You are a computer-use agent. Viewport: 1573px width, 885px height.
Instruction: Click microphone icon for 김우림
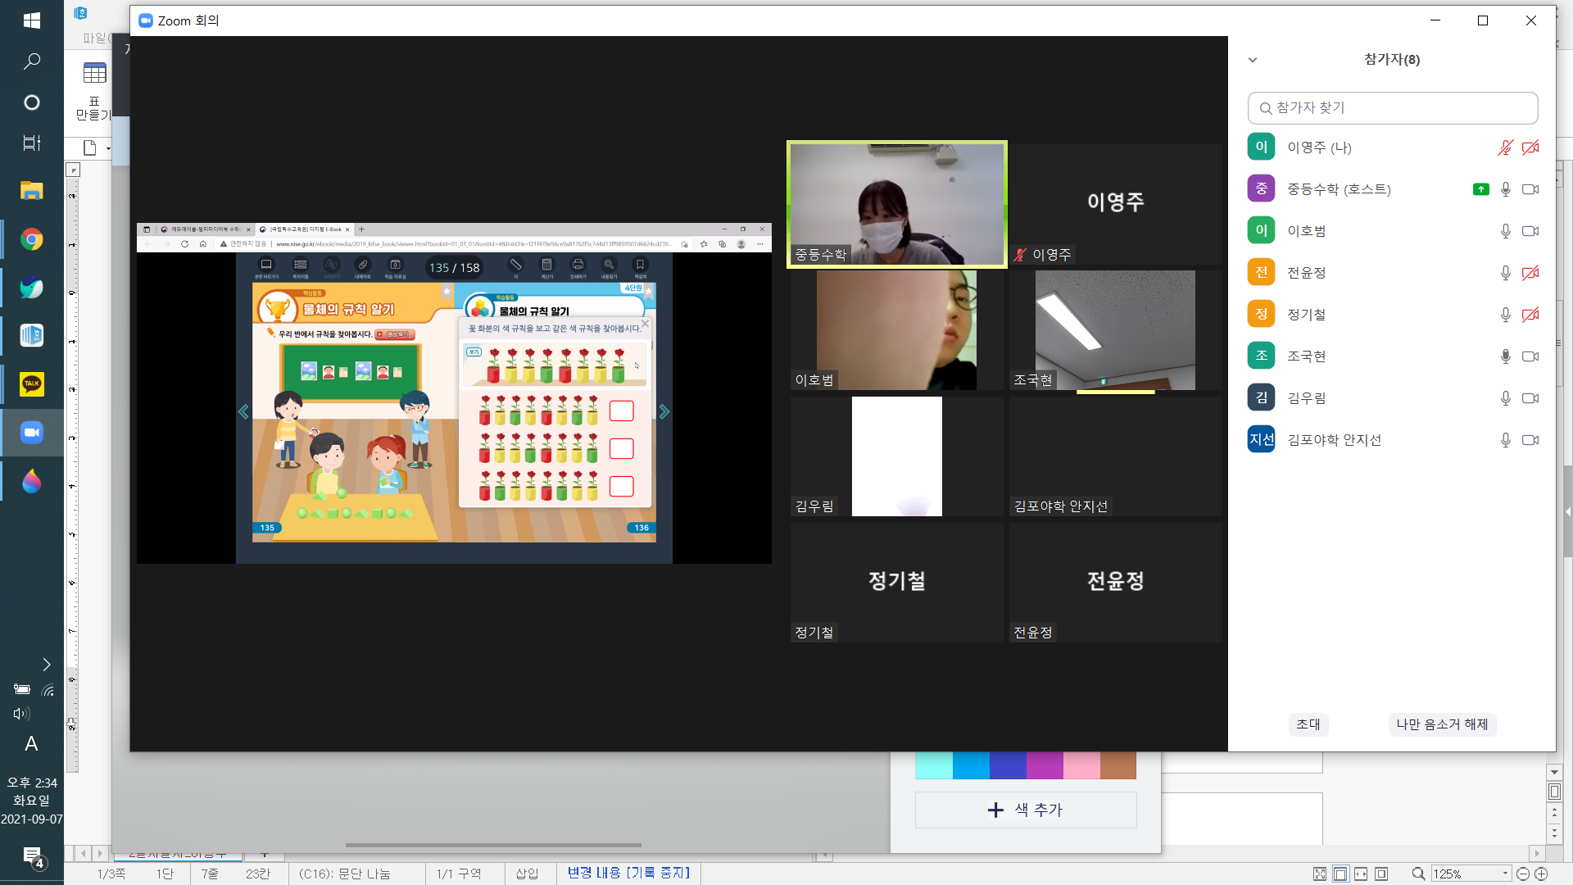click(x=1505, y=398)
